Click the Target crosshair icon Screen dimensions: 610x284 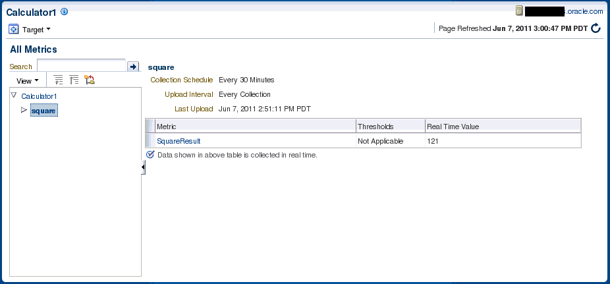(14, 29)
